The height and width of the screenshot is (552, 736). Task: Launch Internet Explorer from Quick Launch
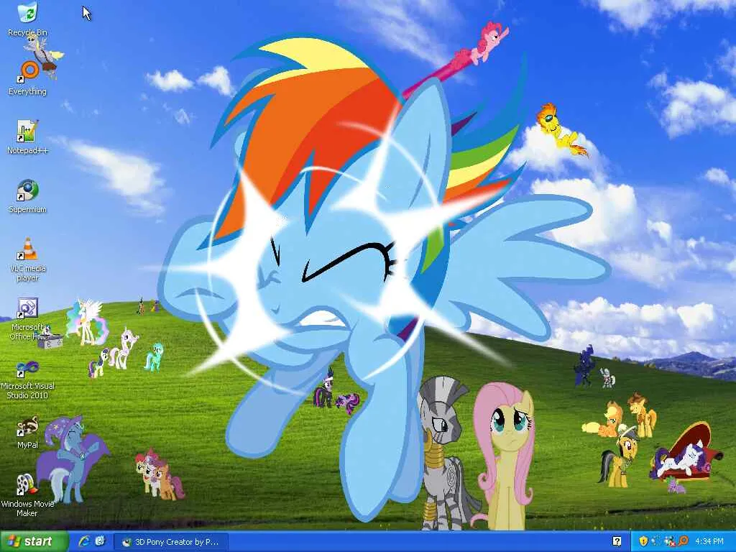85,541
